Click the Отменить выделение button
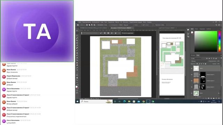The height and width of the screenshot is (125, 223). pyautogui.click(x=128, y=33)
